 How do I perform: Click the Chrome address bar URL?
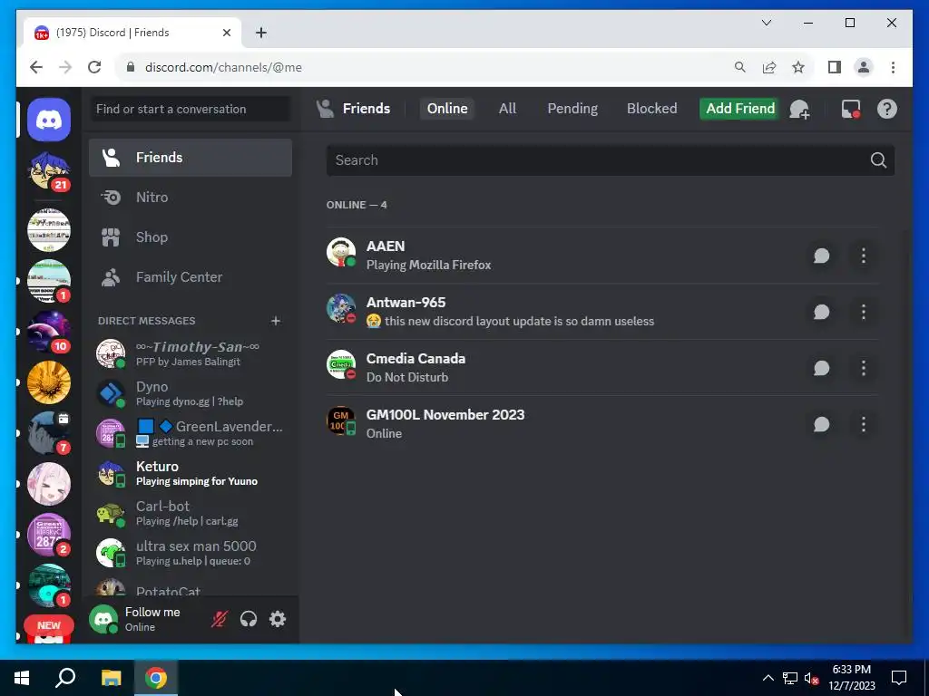click(x=223, y=67)
